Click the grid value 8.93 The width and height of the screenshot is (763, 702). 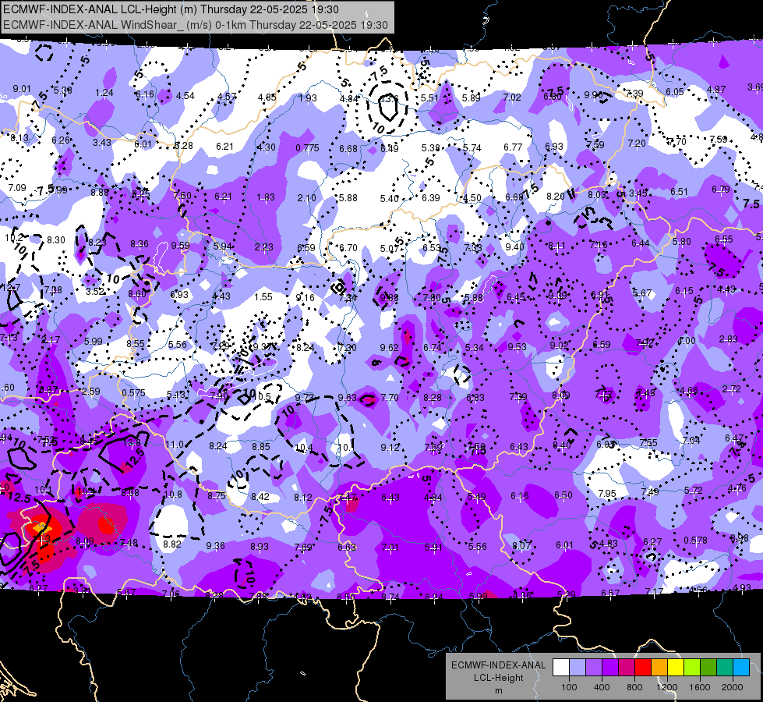[260, 547]
